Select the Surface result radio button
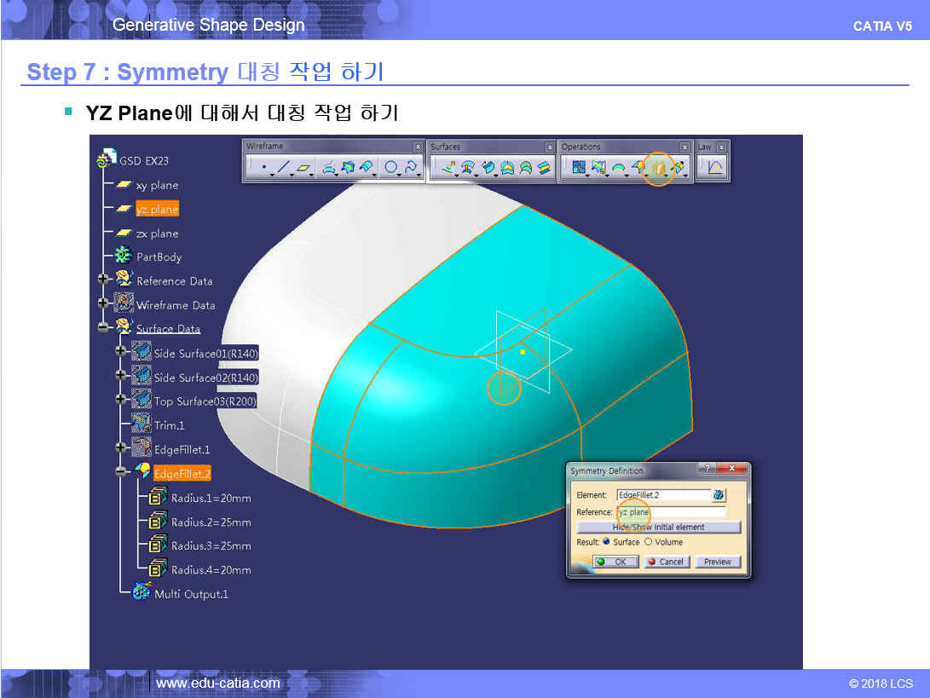 point(606,542)
